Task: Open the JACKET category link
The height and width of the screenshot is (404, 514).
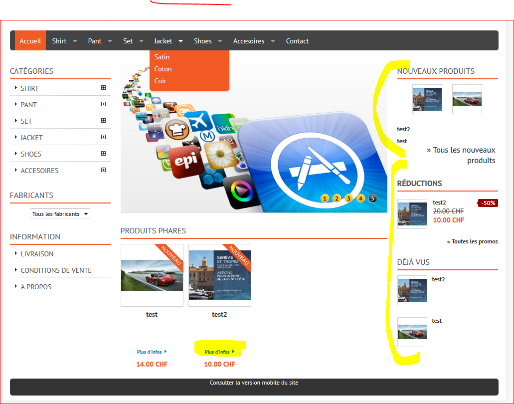Action: 31,138
